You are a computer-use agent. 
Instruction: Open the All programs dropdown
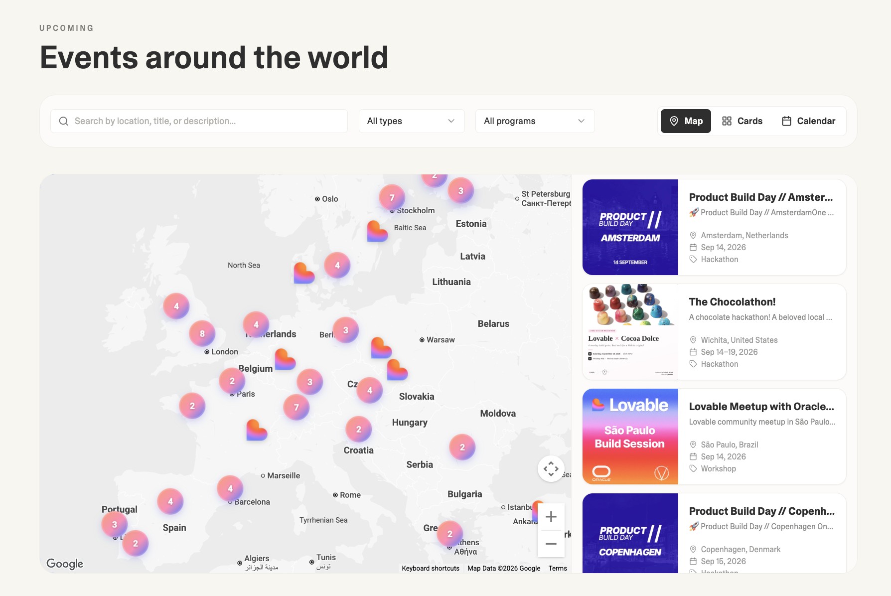pyautogui.click(x=535, y=121)
